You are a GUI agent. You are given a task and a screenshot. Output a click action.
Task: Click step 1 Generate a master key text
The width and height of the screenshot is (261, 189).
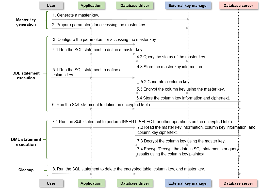[76, 15]
